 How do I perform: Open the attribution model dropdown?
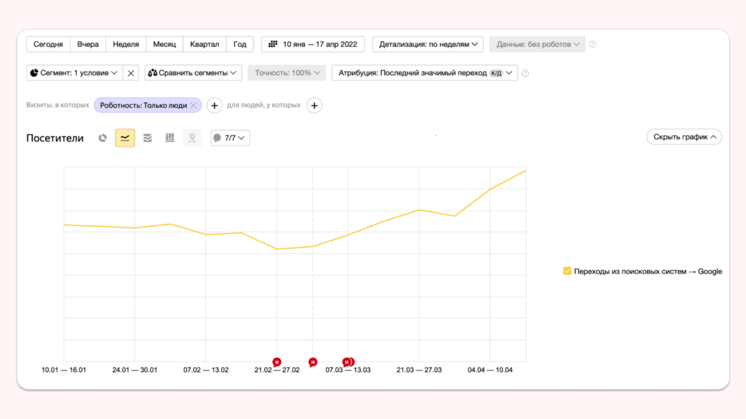point(424,73)
